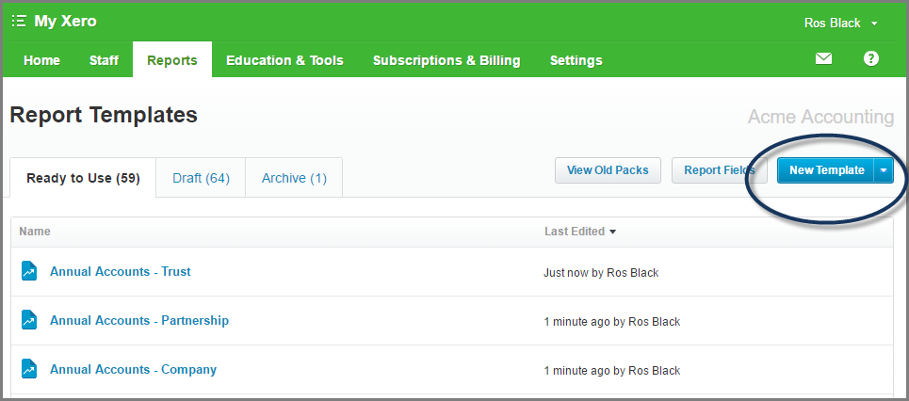Click the Annual Accounts - Partnership report icon

coord(29,320)
